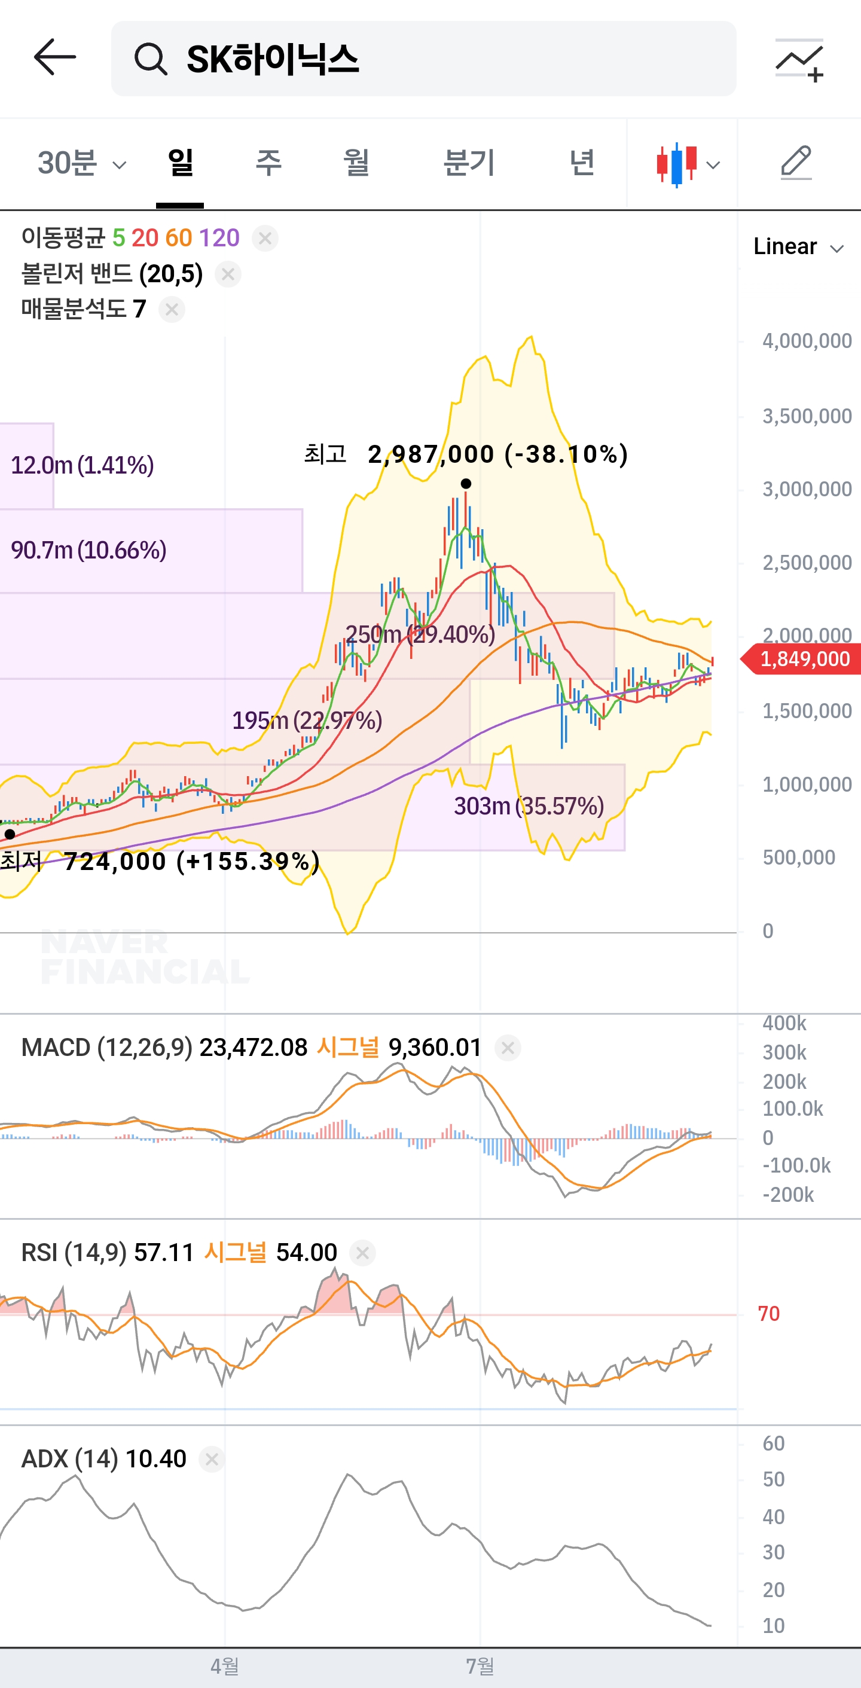This screenshot has width=861, height=1688.
Task: Expand the 30분 minute interval dropdown
Action: point(81,163)
